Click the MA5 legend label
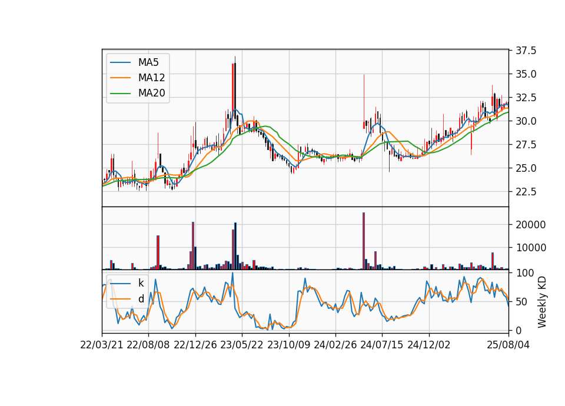565x406 pixels. [148, 62]
